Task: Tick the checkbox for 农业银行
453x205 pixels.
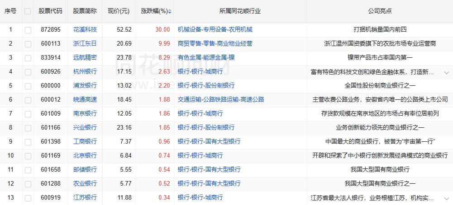Action: point(28,184)
